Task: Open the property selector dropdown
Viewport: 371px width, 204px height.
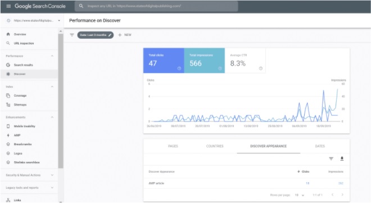Action: (33, 21)
